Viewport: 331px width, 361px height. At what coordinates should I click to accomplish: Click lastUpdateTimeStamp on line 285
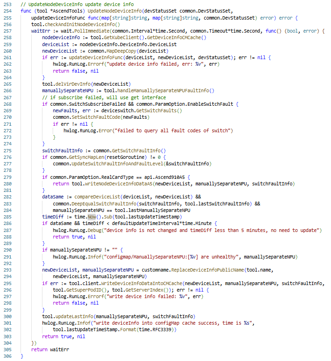pyautogui.click(x=154, y=217)
